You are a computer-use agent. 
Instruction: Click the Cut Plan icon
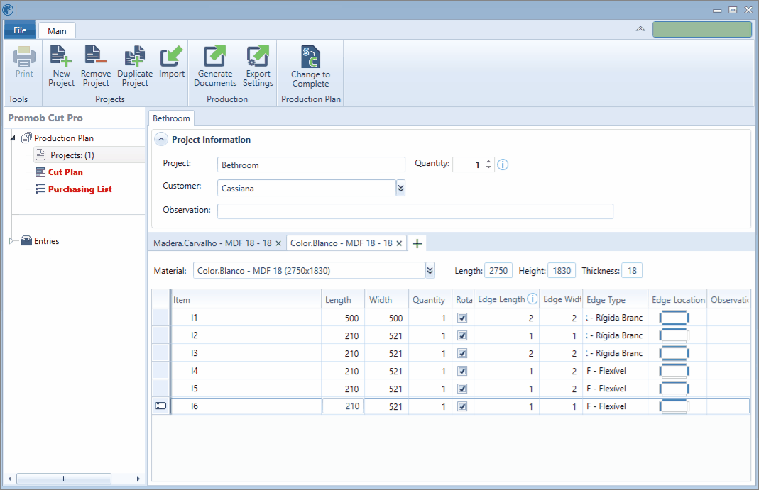point(40,172)
